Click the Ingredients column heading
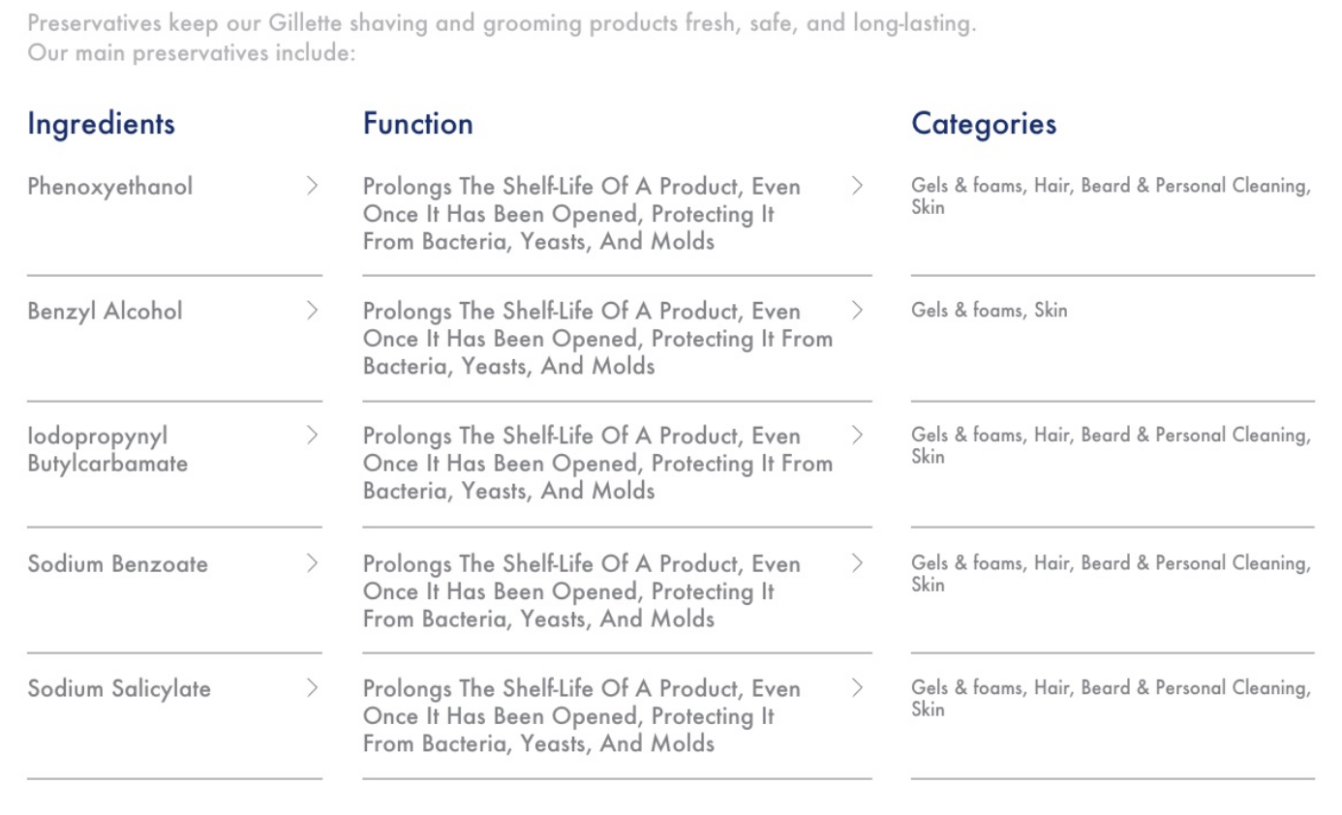Screen dimensions: 1342x815 click(x=102, y=125)
